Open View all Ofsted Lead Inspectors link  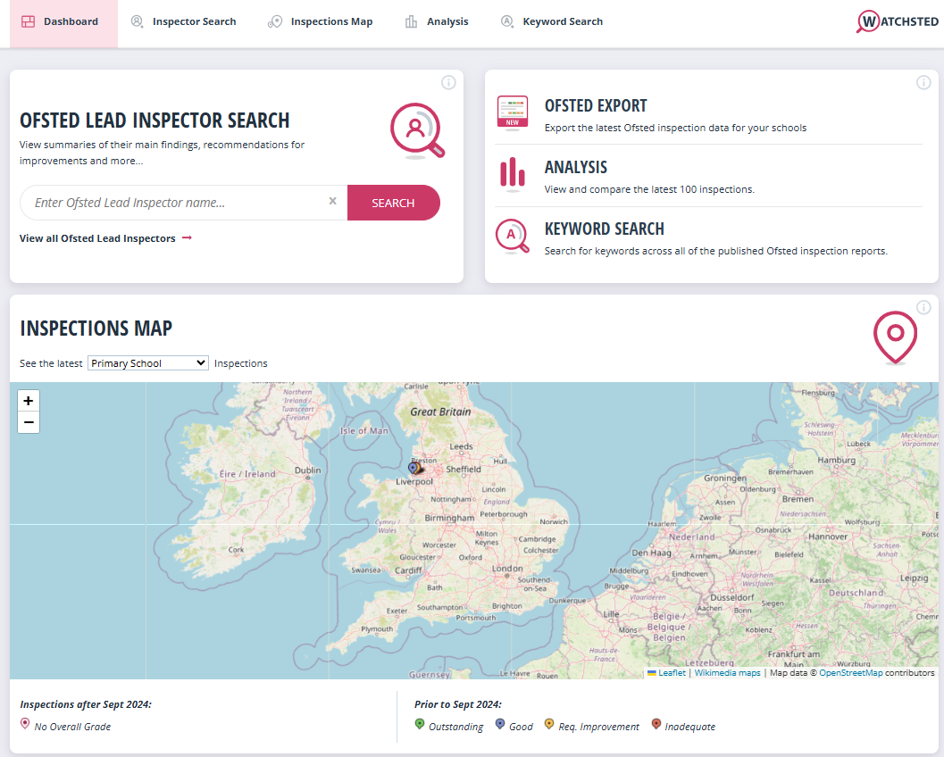point(97,238)
